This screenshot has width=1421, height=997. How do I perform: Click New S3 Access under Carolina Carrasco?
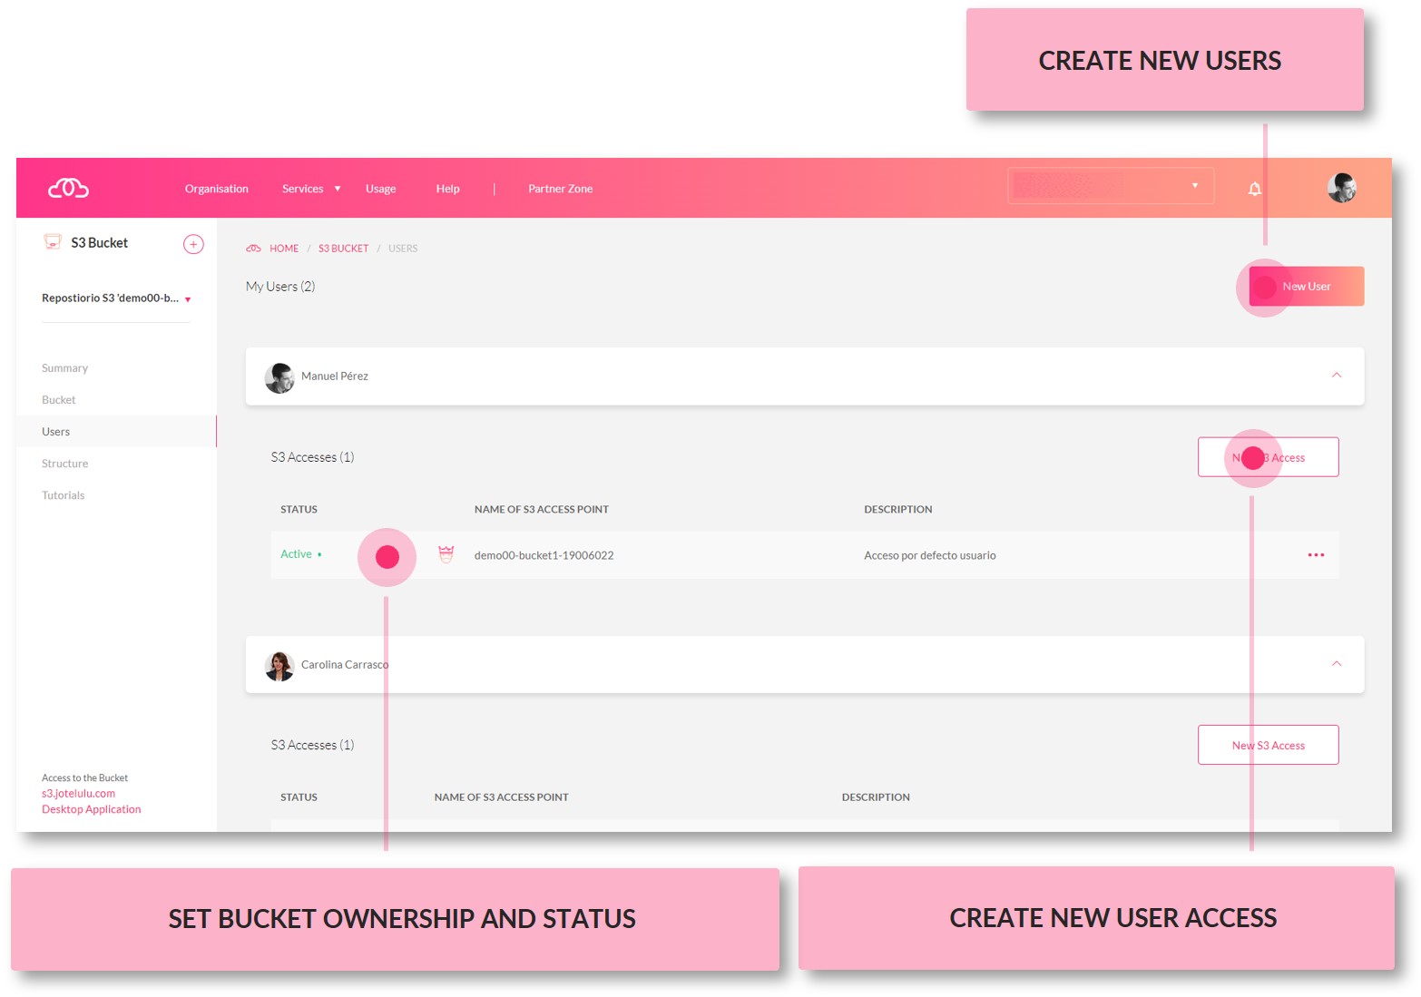1268,744
